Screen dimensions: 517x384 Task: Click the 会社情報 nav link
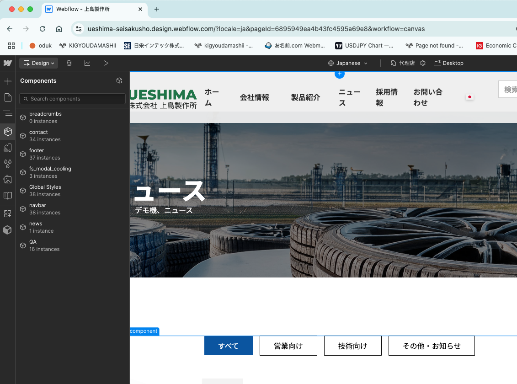coord(254,97)
